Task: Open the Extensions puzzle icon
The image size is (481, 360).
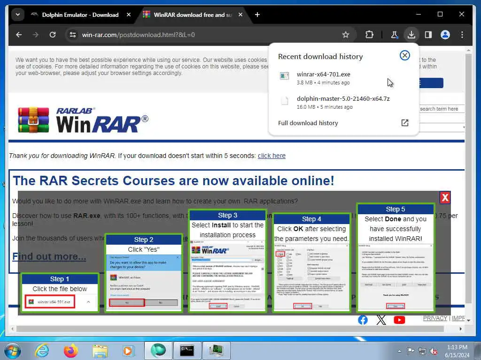Action: coord(369,35)
